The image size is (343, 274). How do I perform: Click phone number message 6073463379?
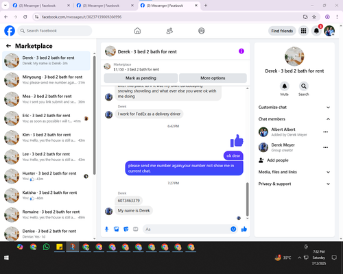point(128,201)
